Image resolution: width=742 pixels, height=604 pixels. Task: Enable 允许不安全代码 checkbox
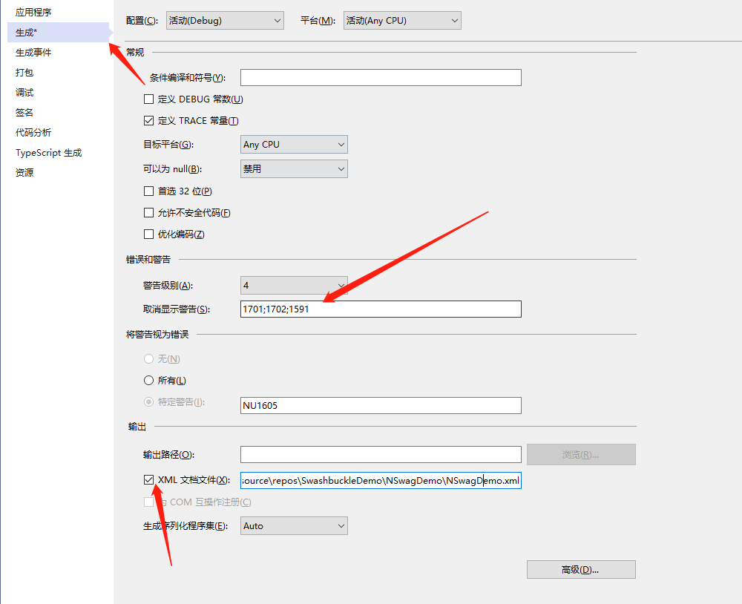tap(148, 212)
